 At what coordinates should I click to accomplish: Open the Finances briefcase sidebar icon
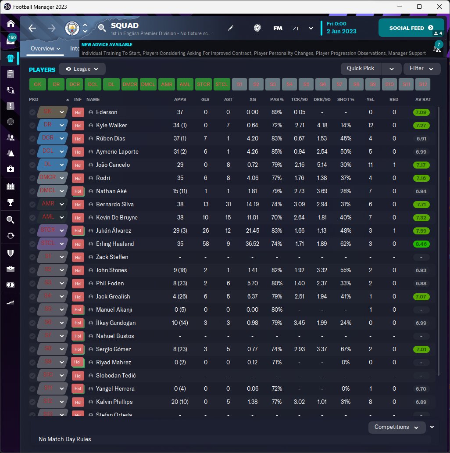pyautogui.click(x=11, y=269)
